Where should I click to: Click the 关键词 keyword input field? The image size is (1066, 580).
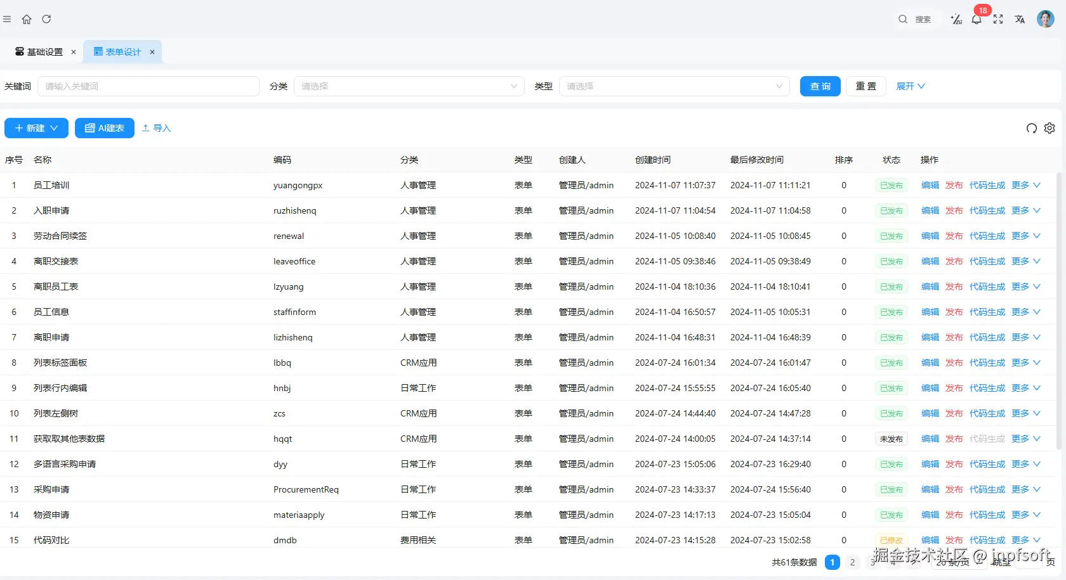coord(148,86)
